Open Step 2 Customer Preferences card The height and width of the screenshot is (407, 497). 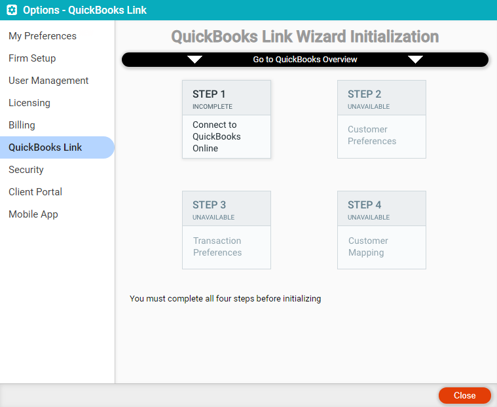point(382,119)
